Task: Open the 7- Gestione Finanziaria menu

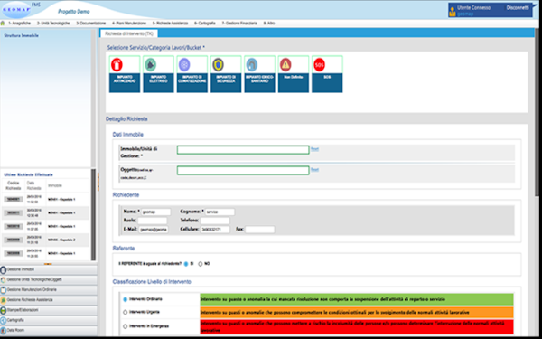Action: (239, 24)
